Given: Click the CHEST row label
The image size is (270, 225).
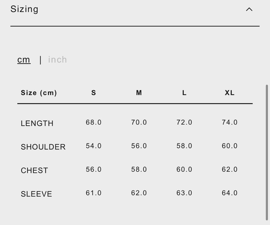Looking at the screenshot, I should (x=34, y=170).
